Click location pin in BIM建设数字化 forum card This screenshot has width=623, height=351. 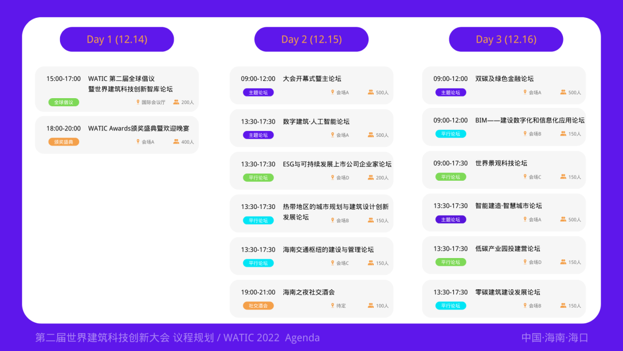click(525, 133)
